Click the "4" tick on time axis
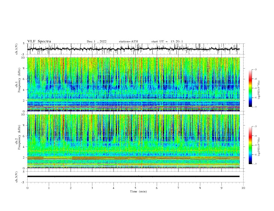This screenshot has width=274, height=211. tap(113, 188)
